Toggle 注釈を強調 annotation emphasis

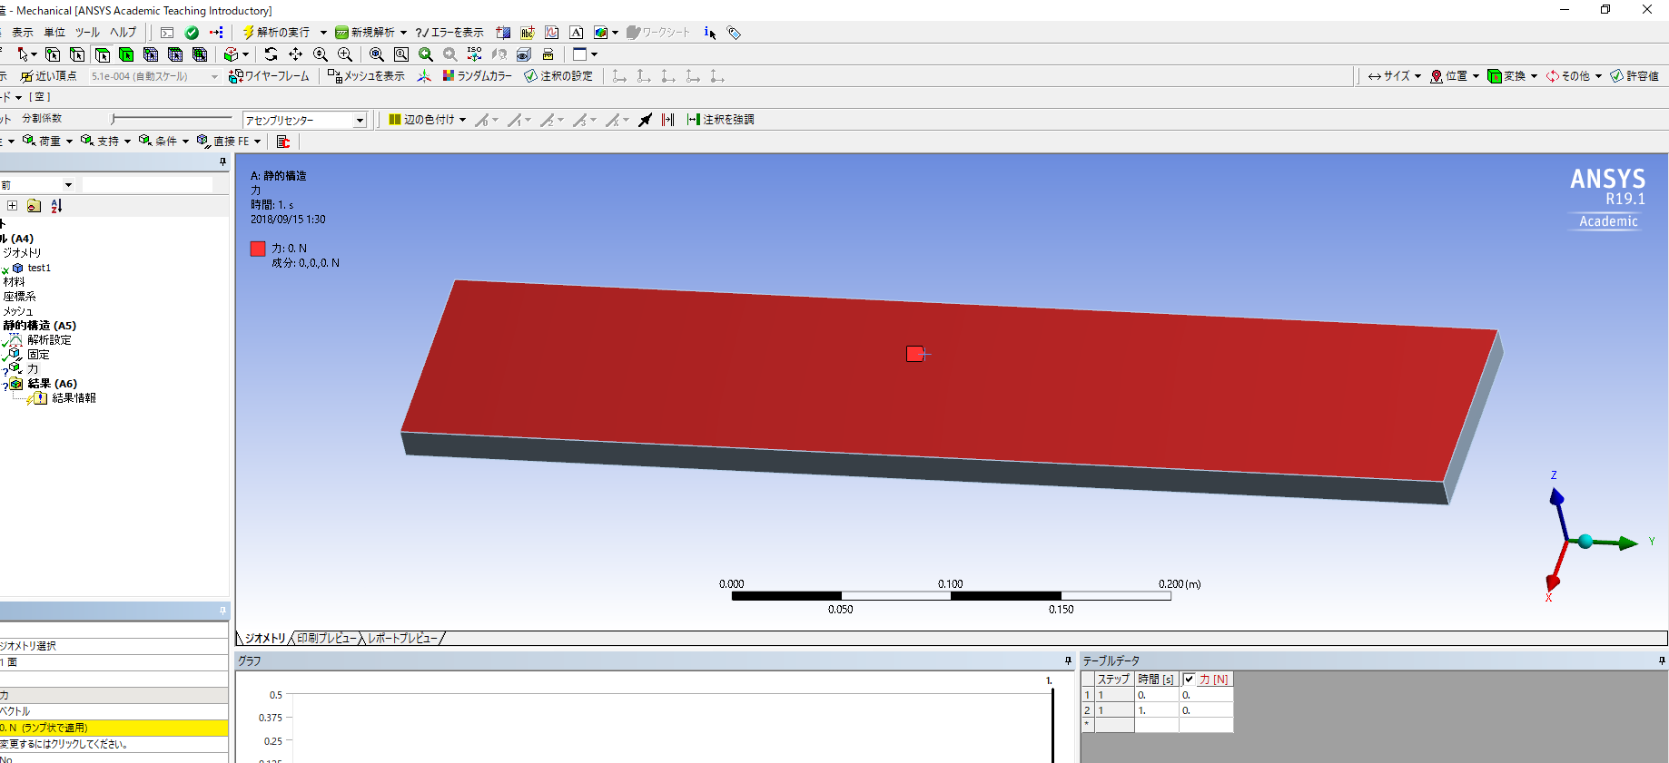[x=720, y=120]
